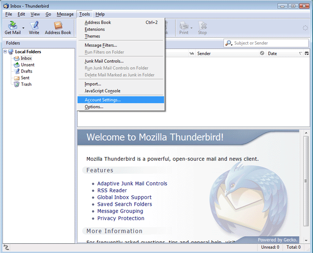The width and height of the screenshot is (313, 253).
Task: Open the Global Inbox Support link
Action: click(124, 197)
